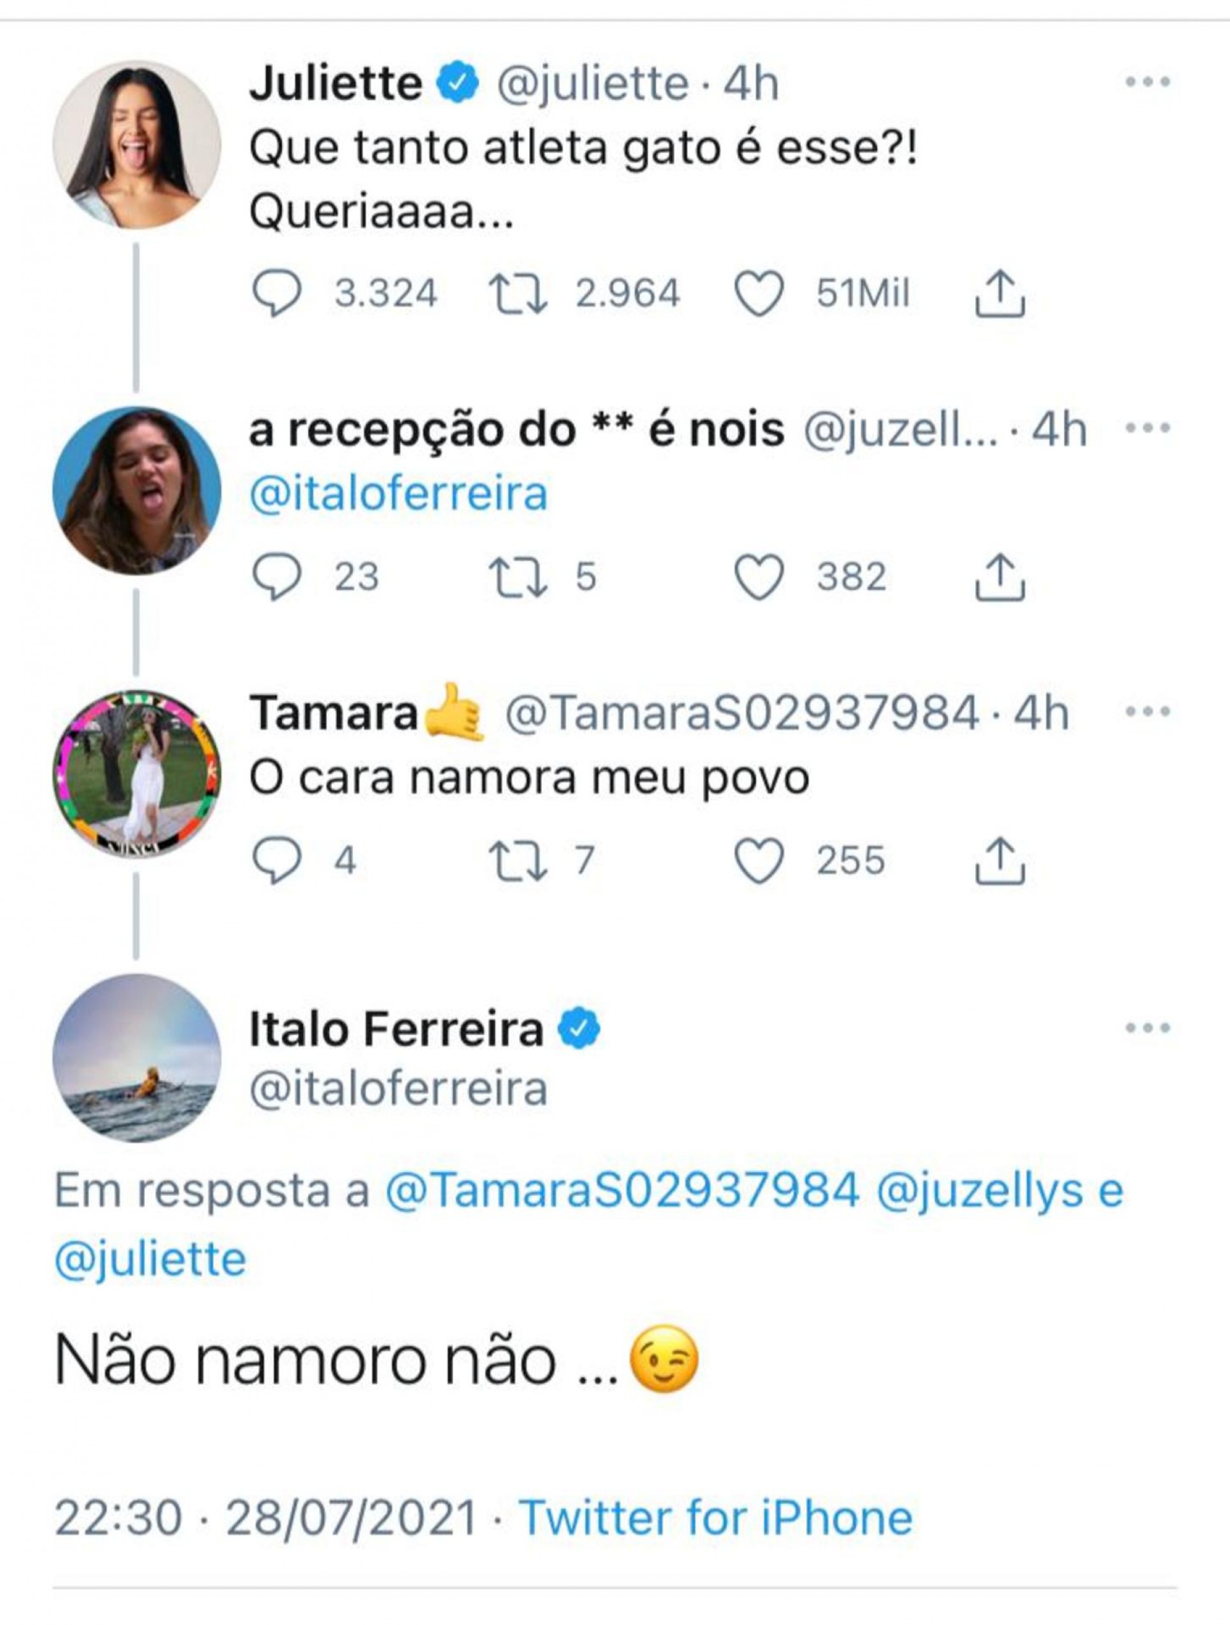Viewport: 1230px width, 1625px height.
Task: Open the blue @italoferreira mention link
Action: [x=398, y=494]
